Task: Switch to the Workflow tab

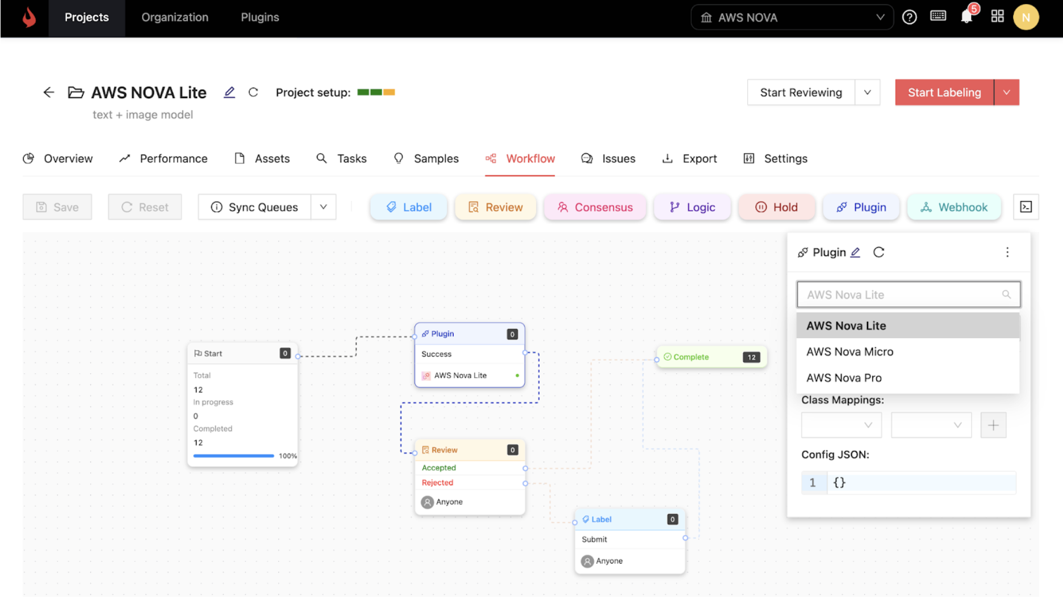Action: coord(520,159)
